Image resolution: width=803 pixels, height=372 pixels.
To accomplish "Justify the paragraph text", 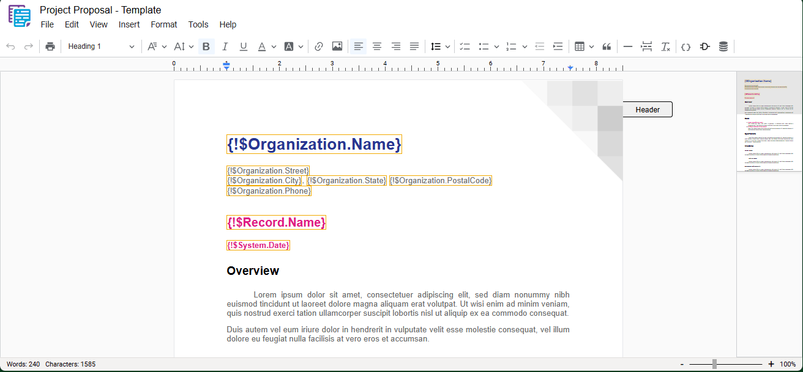I will point(414,46).
